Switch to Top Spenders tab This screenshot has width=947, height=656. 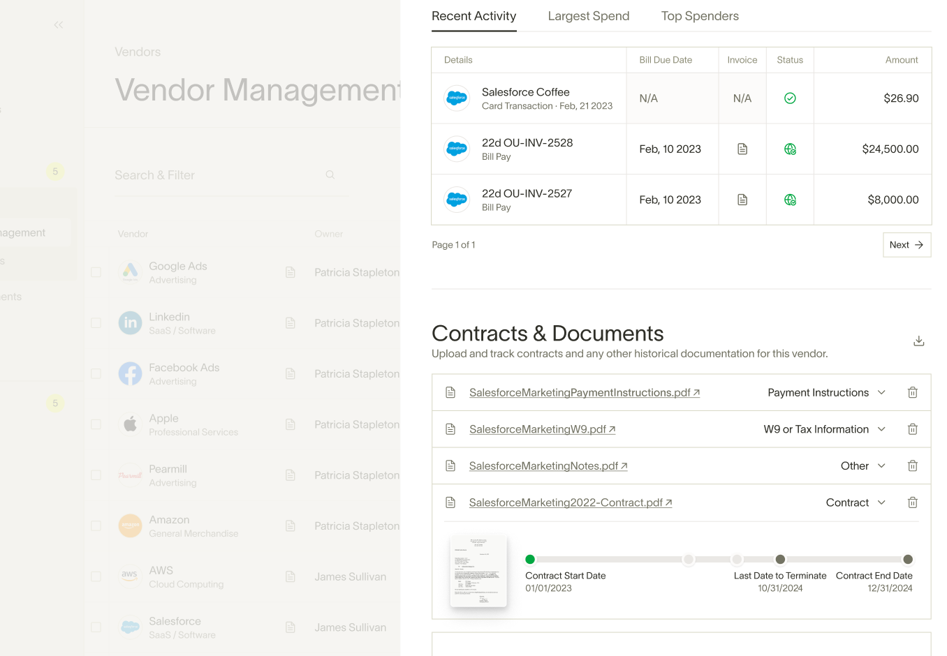[700, 16]
